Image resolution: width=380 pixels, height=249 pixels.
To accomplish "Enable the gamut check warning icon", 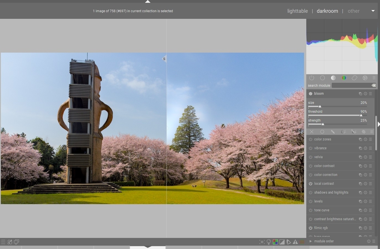I will 295,242.
